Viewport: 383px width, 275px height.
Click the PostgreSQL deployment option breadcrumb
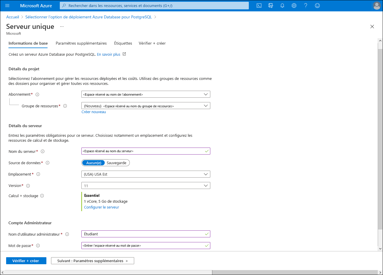click(x=89, y=17)
